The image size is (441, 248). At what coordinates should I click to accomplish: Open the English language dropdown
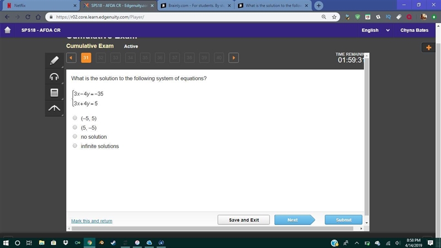(x=375, y=30)
